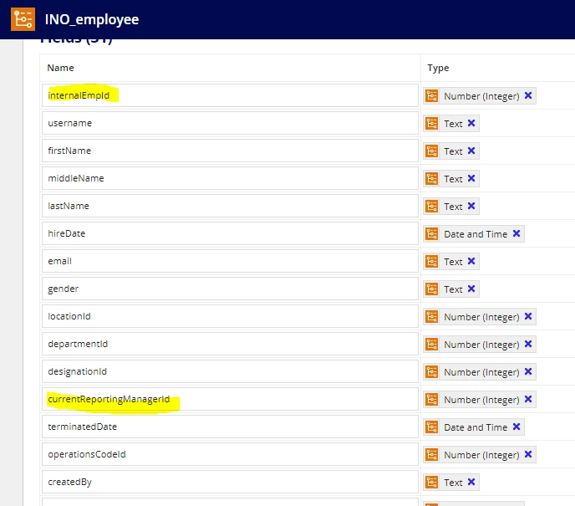Edit the email field name
The image size is (575, 506).
230,261
